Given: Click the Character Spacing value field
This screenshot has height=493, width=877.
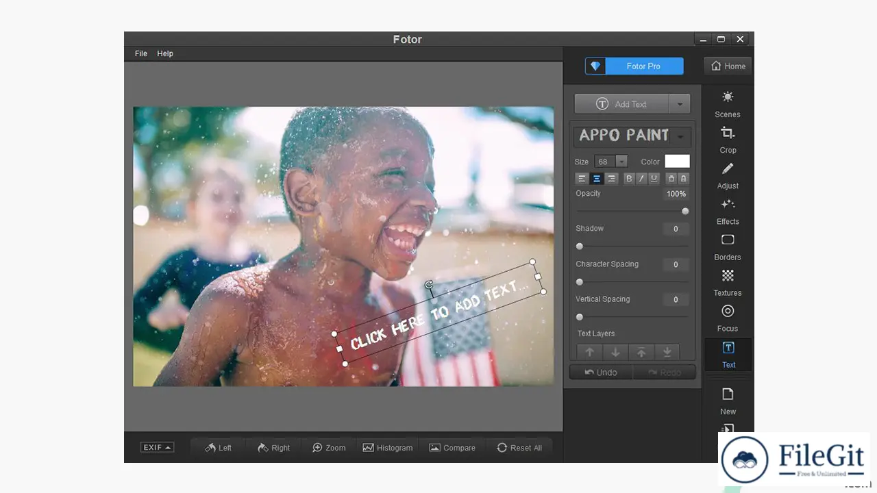Looking at the screenshot, I should point(676,264).
